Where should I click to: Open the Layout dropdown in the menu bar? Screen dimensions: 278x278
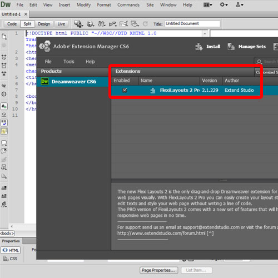point(207,5)
